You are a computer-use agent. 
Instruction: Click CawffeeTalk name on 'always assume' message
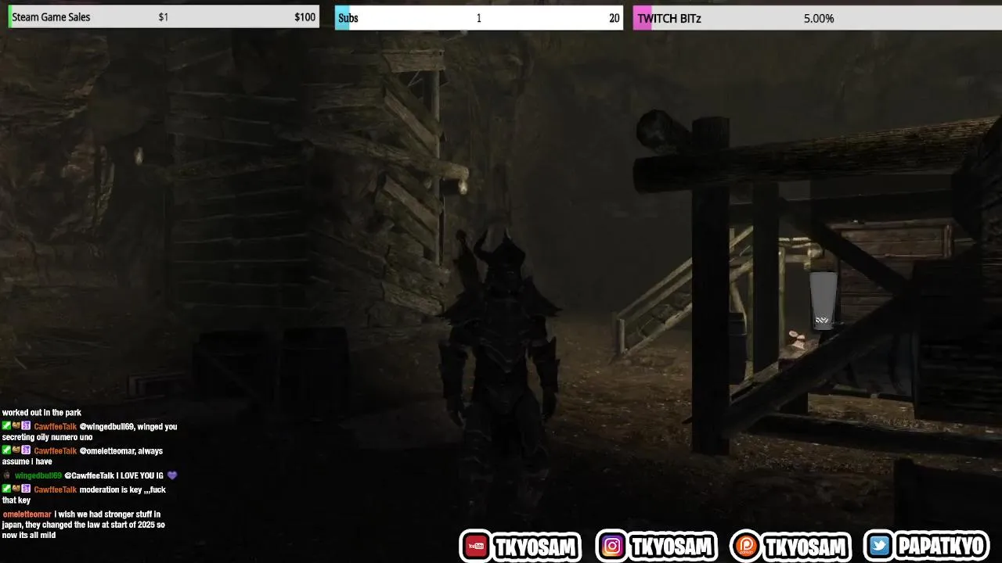tap(55, 451)
